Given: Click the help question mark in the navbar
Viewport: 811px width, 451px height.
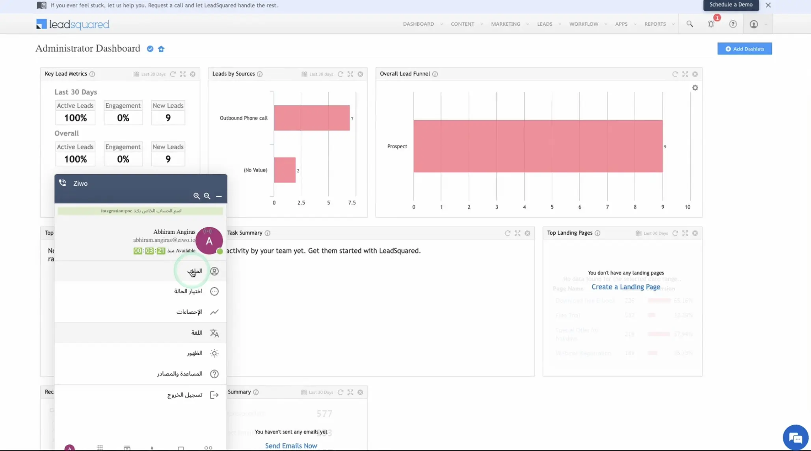Looking at the screenshot, I should click(733, 24).
